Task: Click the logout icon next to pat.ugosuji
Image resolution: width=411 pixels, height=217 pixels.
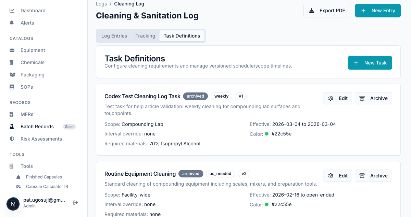Action: (75, 202)
